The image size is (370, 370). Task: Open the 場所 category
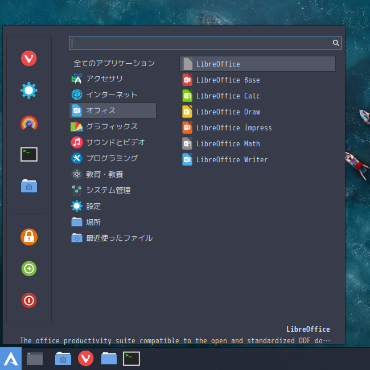coord(113,222)
